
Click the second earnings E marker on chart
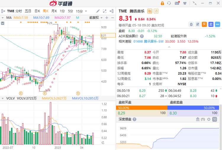[x=45, y=93]
